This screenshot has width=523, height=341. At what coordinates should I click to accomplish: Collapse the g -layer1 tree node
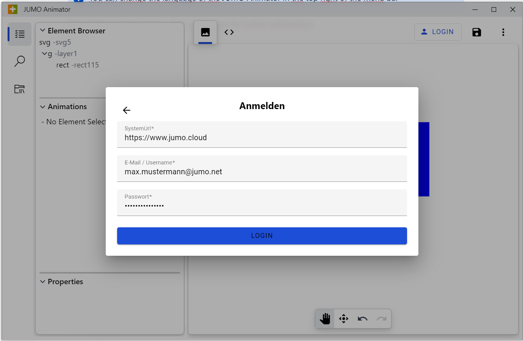pos(44,54)
